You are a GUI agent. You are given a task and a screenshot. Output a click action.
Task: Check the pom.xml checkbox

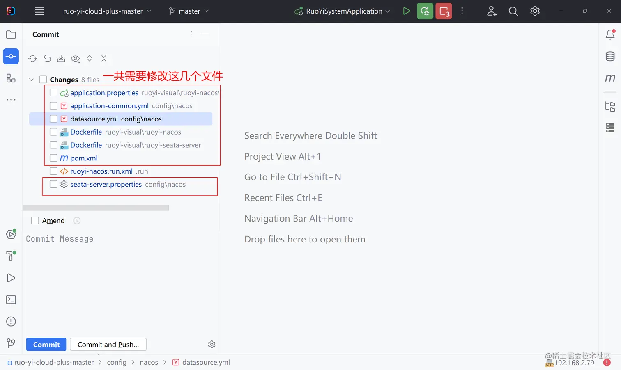53,158
